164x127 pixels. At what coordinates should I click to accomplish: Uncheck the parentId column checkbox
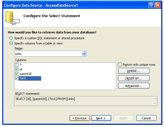pos(17,74)
